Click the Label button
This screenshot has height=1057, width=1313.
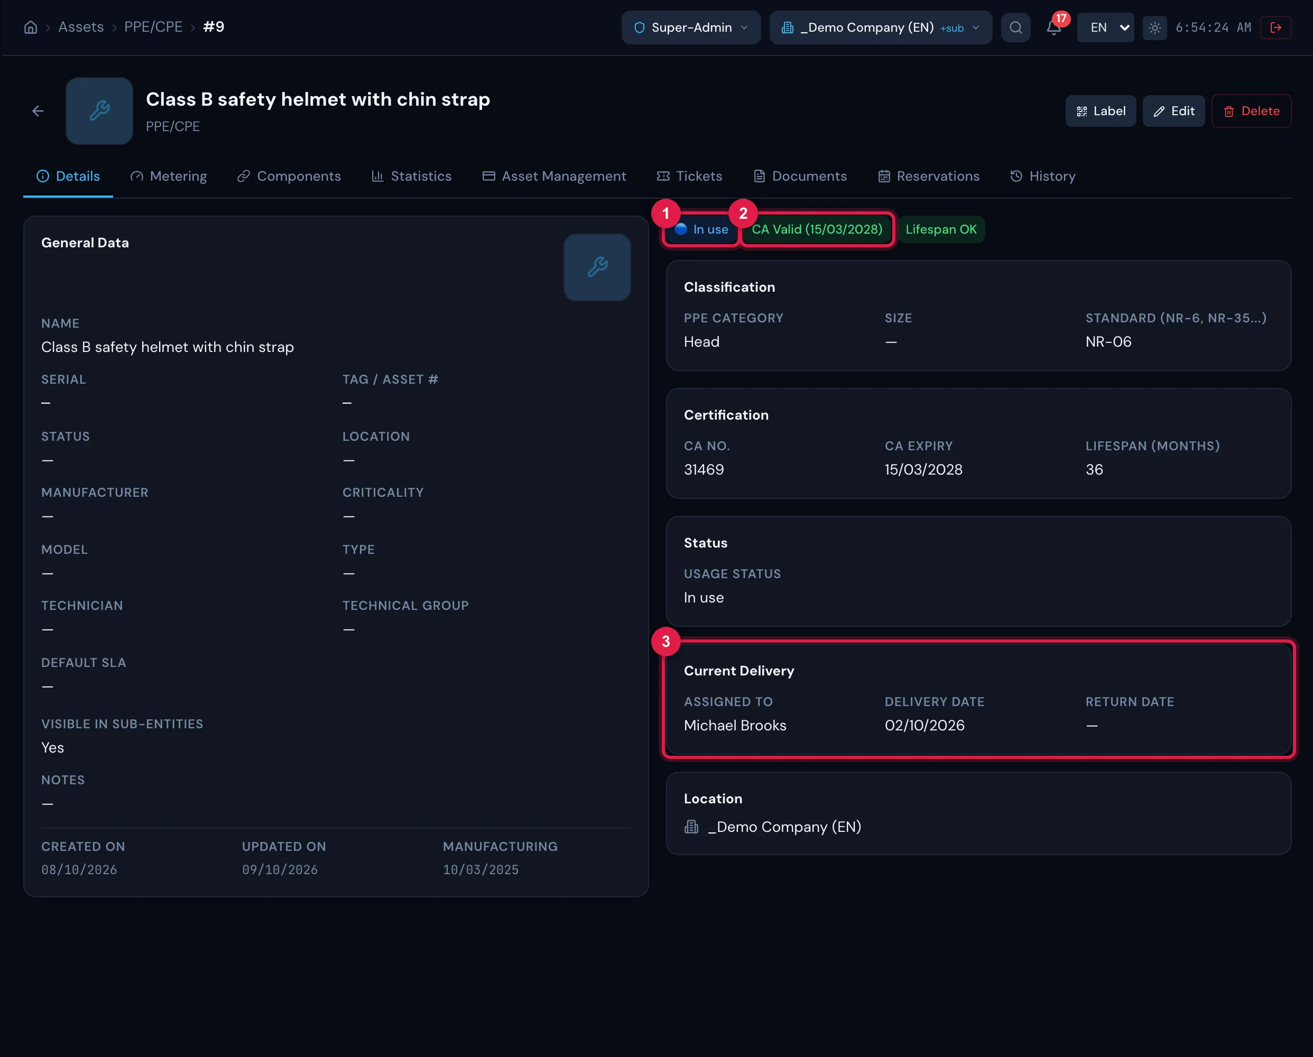(x=1101, y=111)
